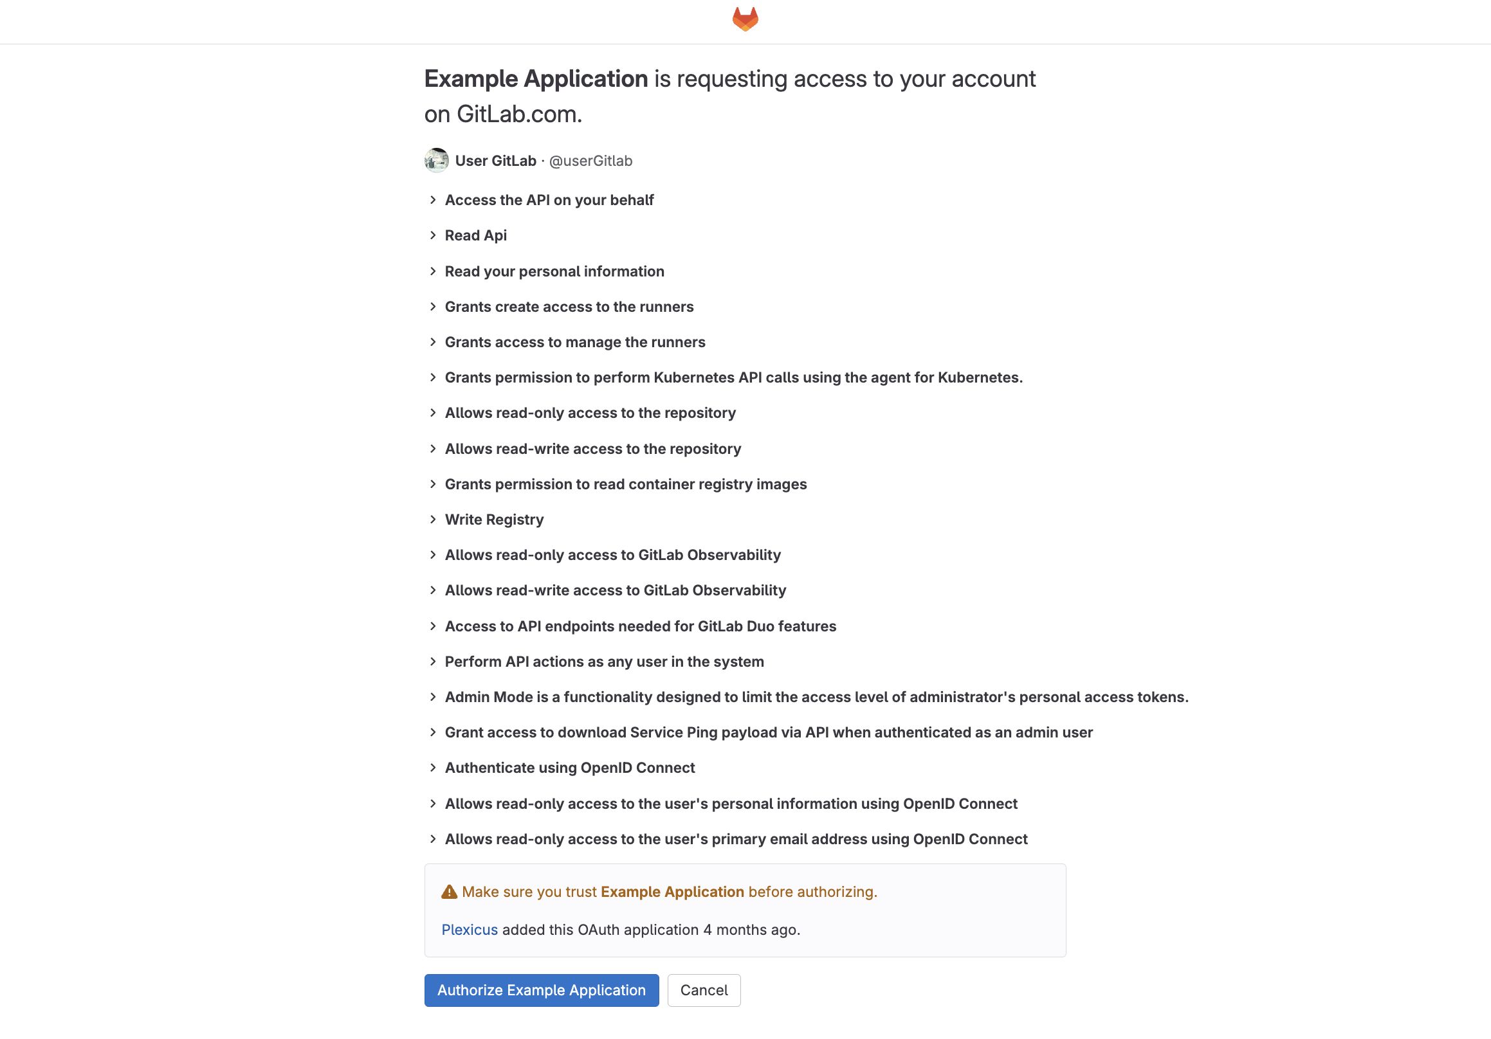Expand Grants access to manage the runners
This screenshot has height=1039, width=1491.
pos(434,342)
